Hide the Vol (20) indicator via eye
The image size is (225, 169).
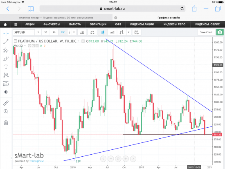tap(29, 46)
